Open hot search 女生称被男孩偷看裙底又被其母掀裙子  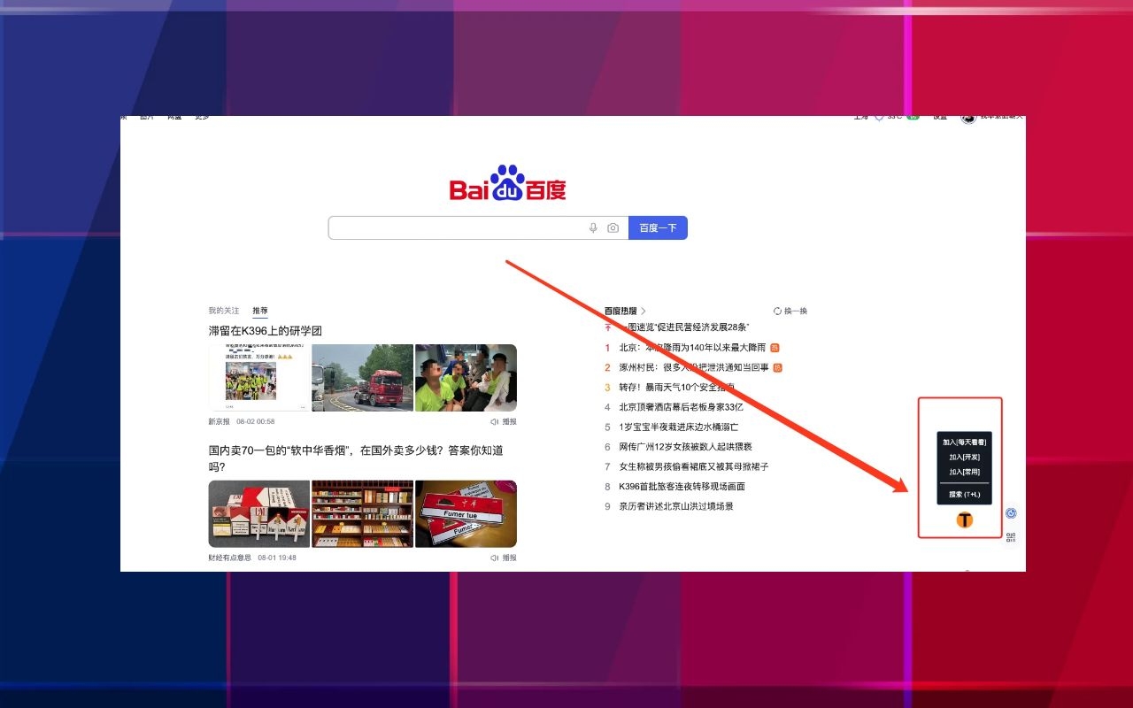point(693,466)
